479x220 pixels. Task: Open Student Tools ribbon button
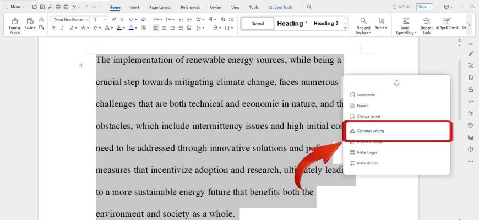pyautogui.click(x=426, y=25)
